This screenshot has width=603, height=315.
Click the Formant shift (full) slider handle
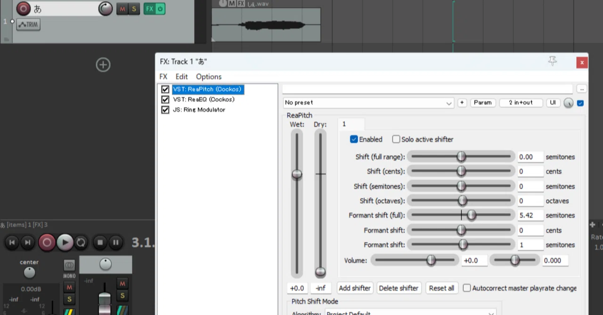(472, 215)
